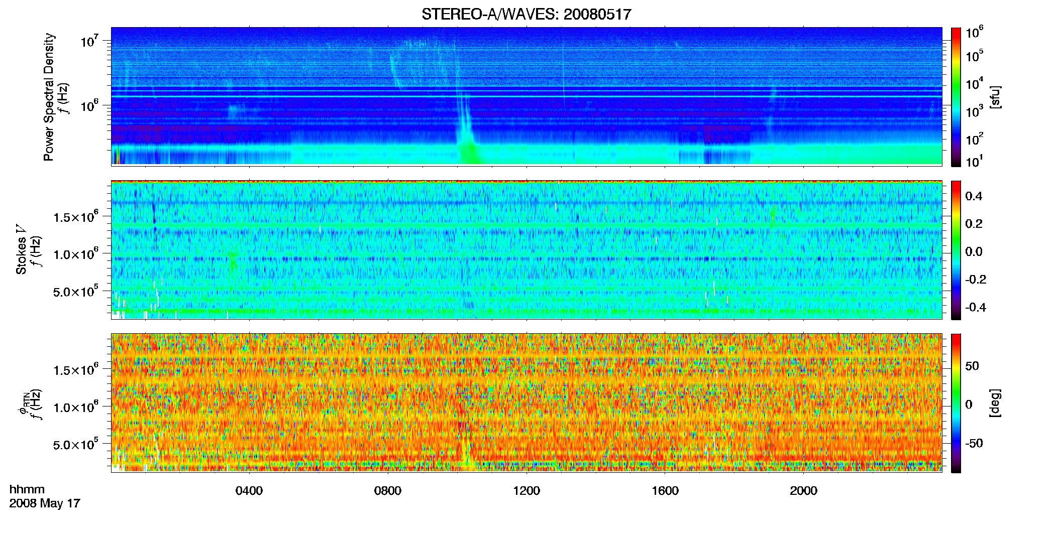The width and height of the screenshot is (1053, 542).
Task: Click the phi RTN degree colorbar
Action: 956,403
